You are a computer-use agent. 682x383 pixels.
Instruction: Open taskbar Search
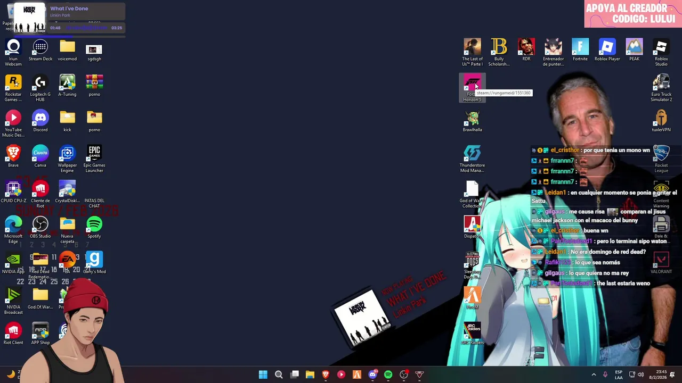(x=279, y=374)
